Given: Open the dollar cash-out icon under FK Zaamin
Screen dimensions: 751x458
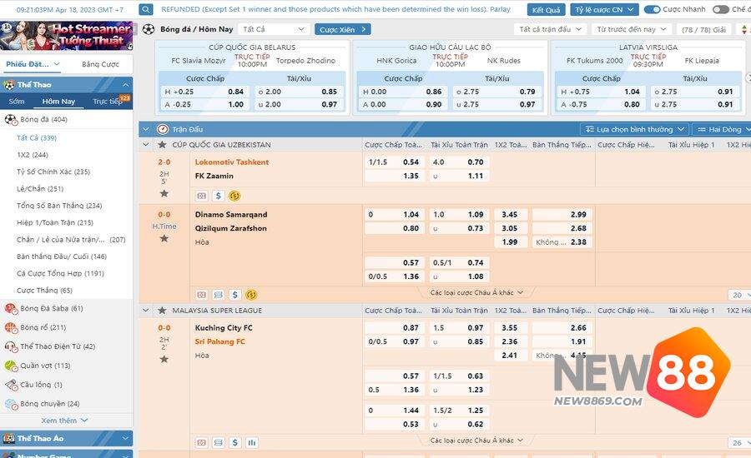Looking at the screenshot, I should point(219,196).
